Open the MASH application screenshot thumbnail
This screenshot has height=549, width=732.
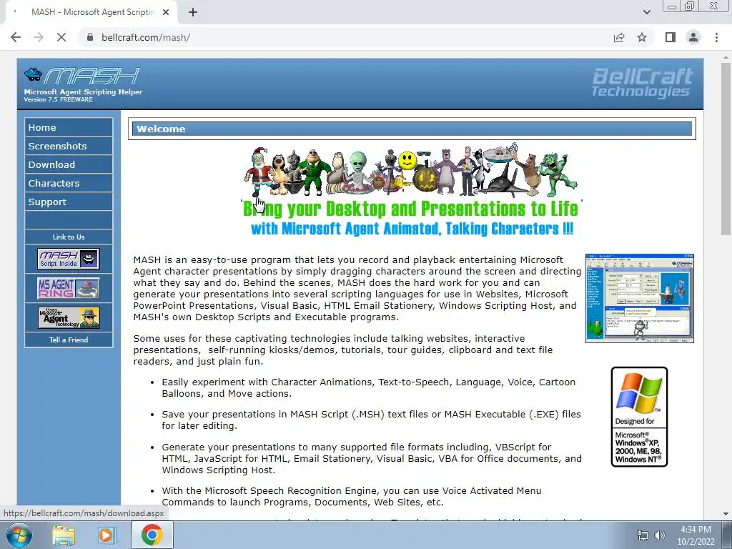(640, 298)
